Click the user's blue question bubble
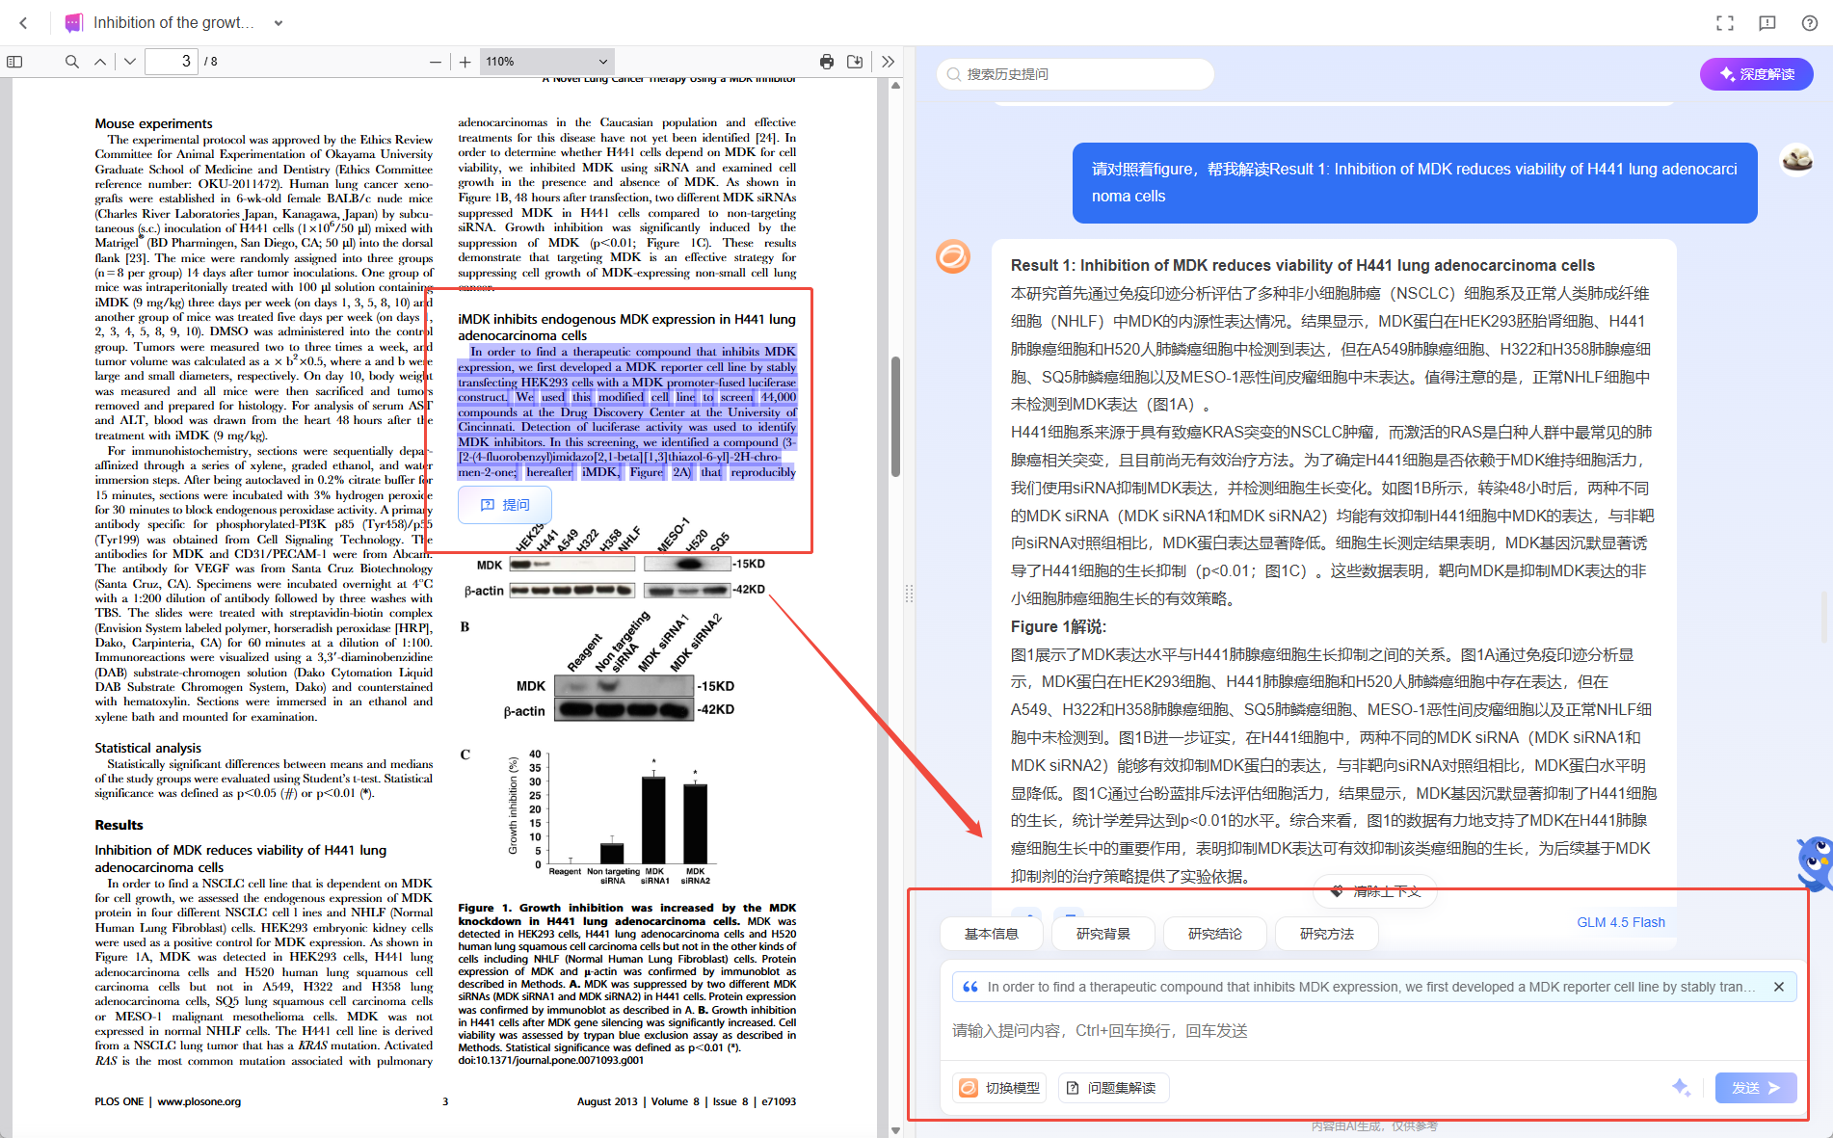 coord(1415,182)
